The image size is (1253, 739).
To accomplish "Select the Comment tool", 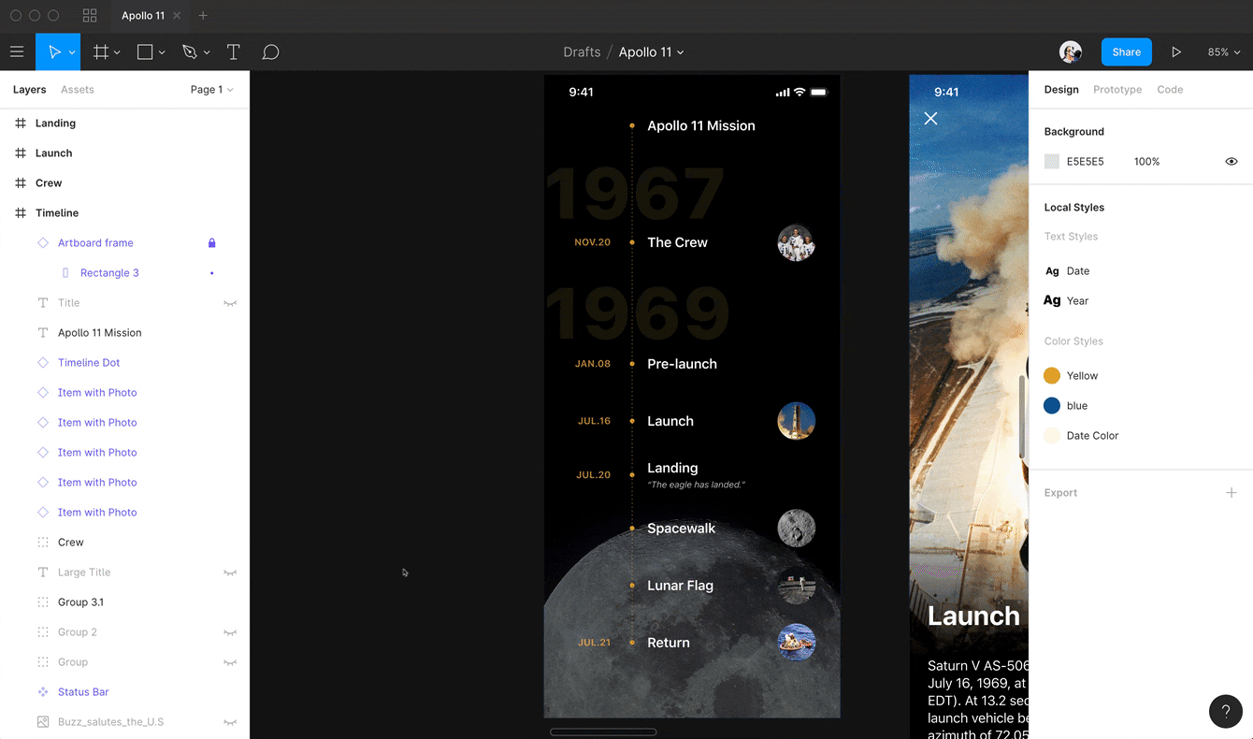I will [270, 52].
